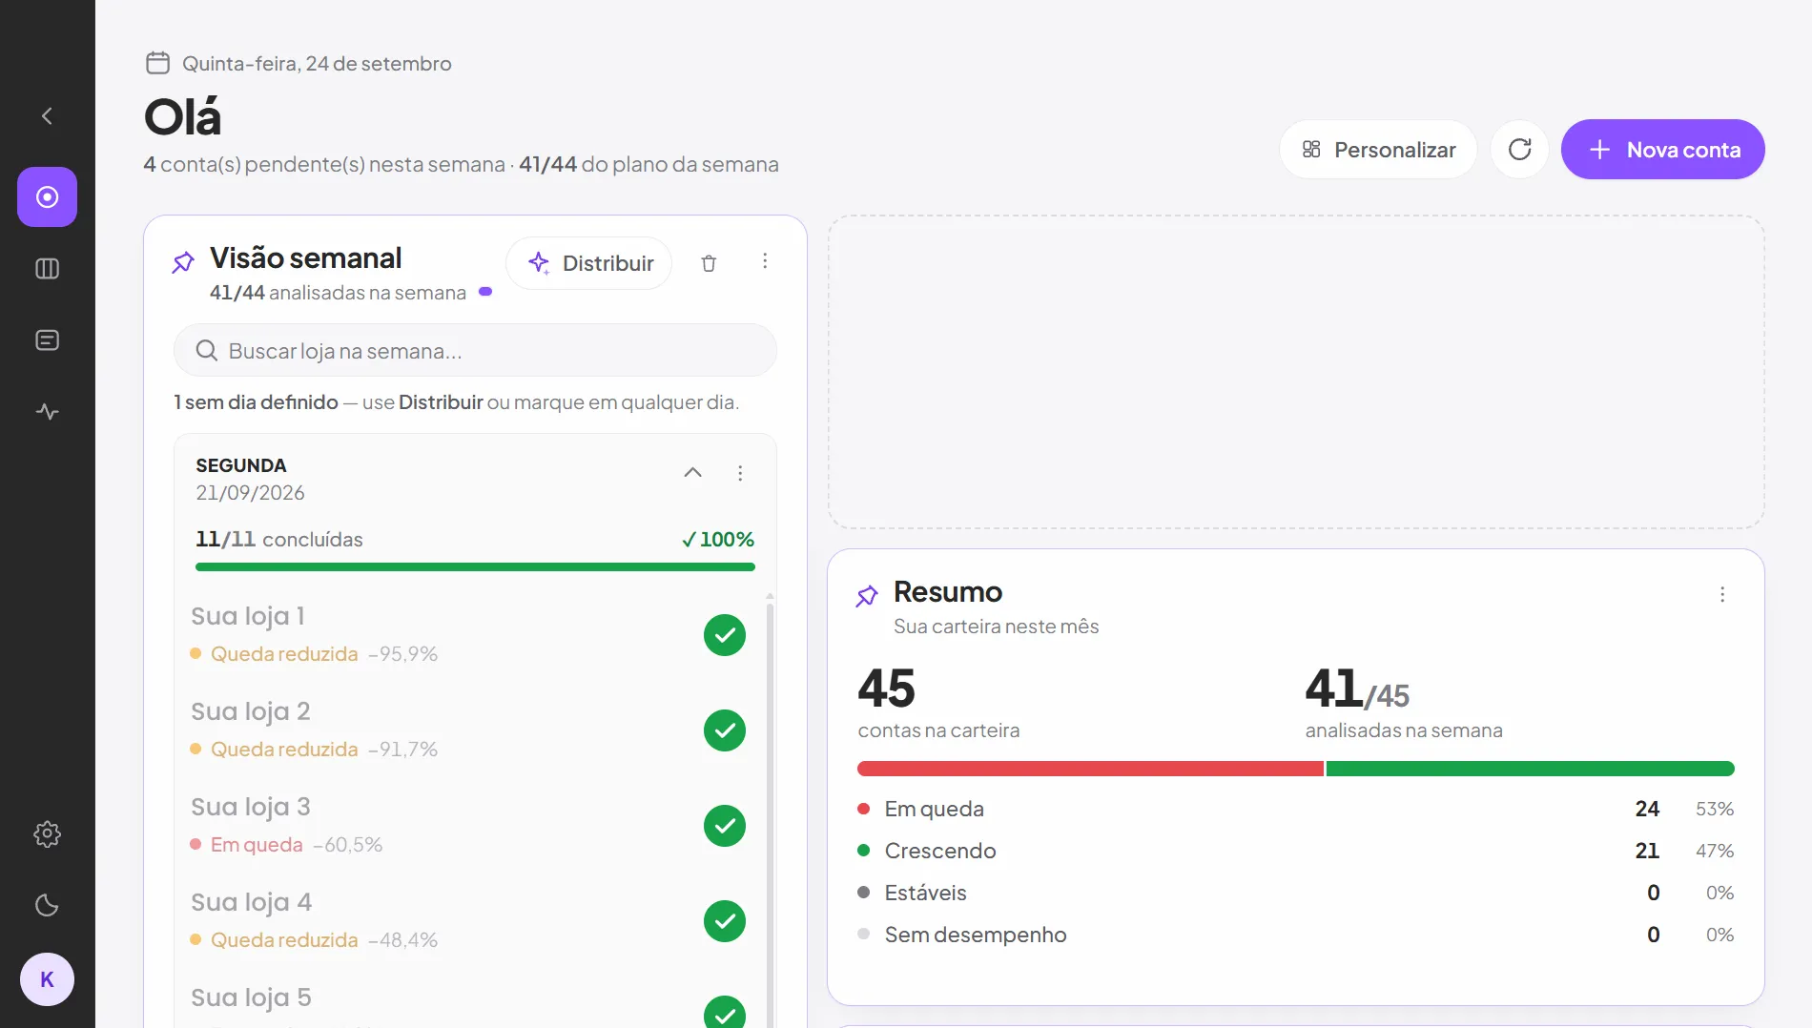The height and width of the screenshot is (1028, 1812).
Task: Focus the Buscar loja na semana search field
Action: click(475, 351)
